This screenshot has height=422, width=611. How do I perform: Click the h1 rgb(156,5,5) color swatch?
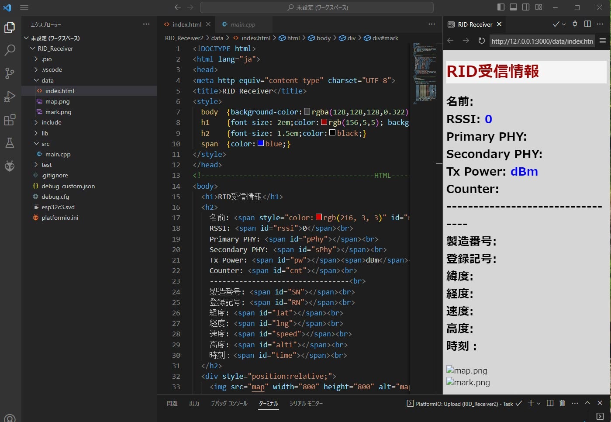tap(324, 122)
